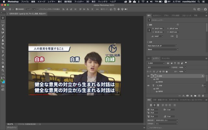Click the foreground color swatch
The image size is (208, 130).
pos(2,81)
